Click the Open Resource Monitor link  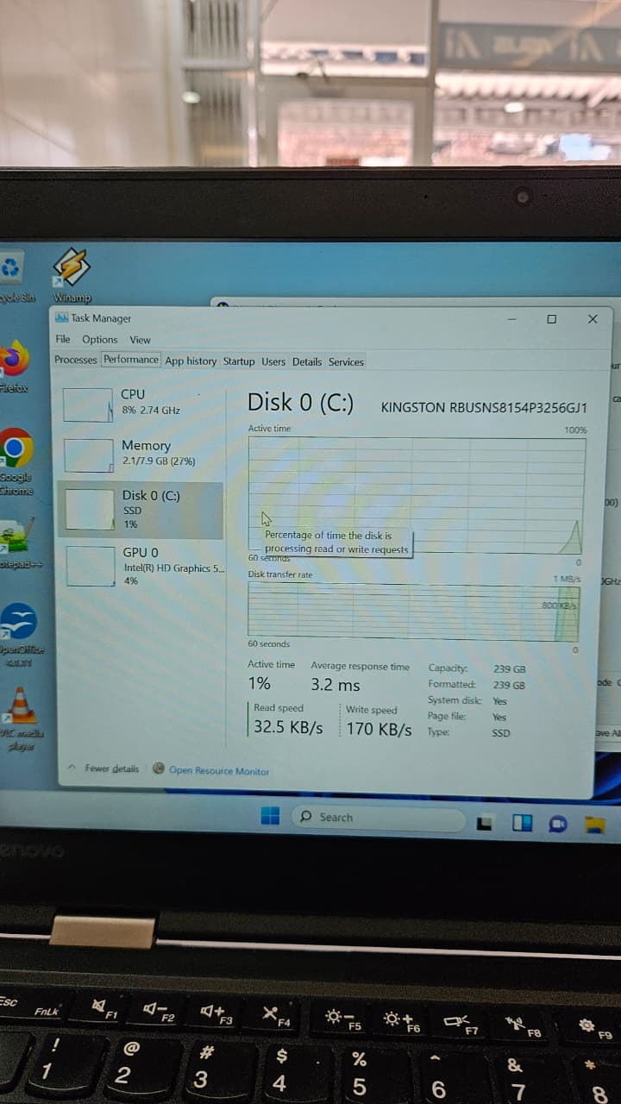coord(219,770)
